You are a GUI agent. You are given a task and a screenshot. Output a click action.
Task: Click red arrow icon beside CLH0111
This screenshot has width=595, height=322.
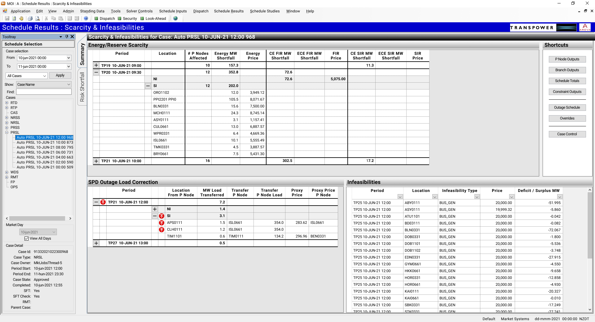tap(161, 229)
